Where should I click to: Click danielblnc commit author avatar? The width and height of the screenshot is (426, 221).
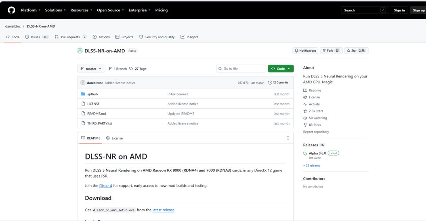83,83
